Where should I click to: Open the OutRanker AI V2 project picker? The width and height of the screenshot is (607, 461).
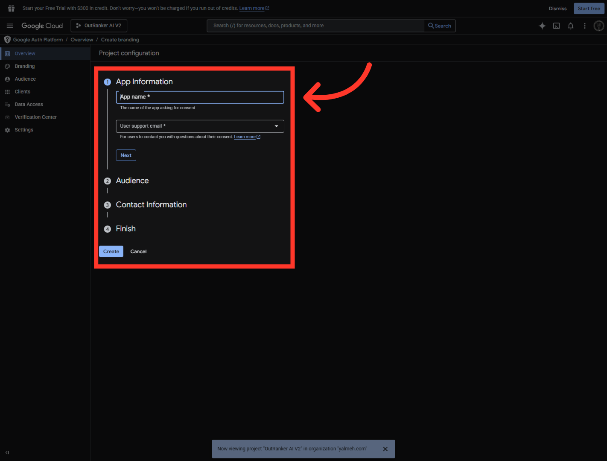[x=99, y=26]
